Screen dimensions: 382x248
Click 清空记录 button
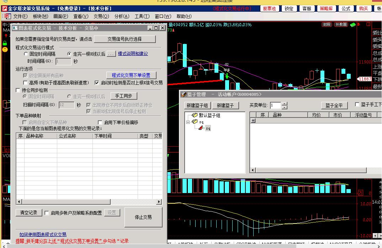point(29,213)
